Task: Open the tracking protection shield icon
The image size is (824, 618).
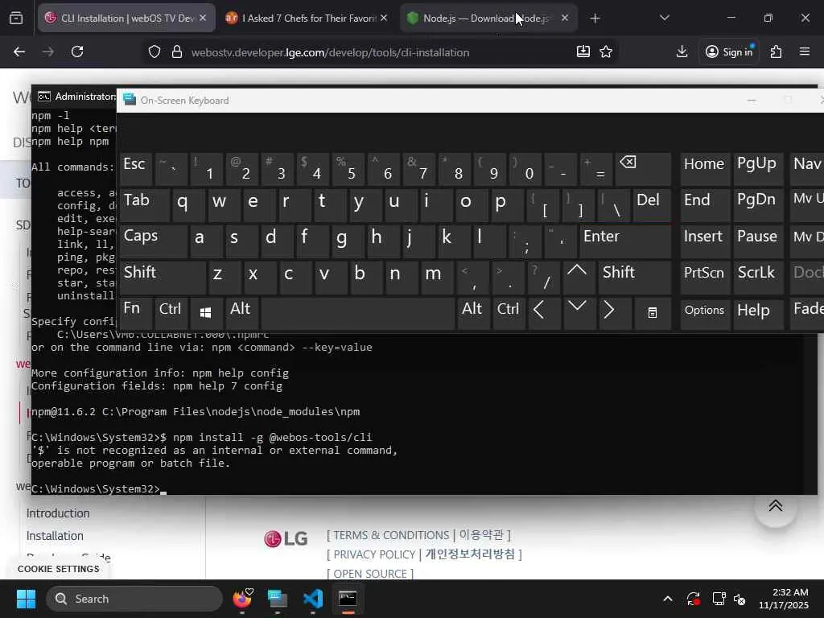Action: tap(154, 51)
